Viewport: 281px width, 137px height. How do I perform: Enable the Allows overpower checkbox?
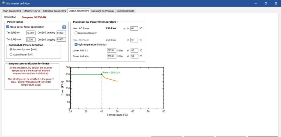[x=76, y=33]
